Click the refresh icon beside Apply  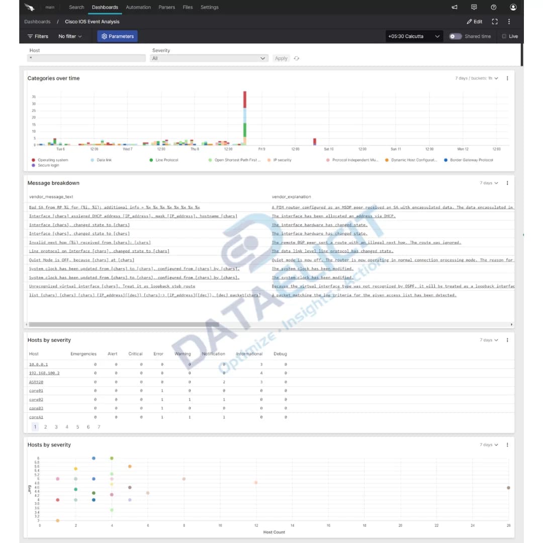[296, 58]
